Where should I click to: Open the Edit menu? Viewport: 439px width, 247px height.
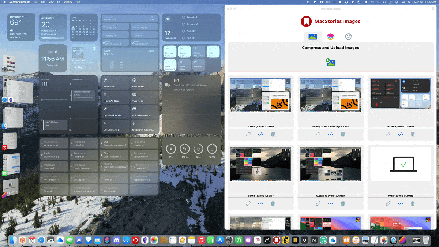pyautogui.click(x=43, y=2)
